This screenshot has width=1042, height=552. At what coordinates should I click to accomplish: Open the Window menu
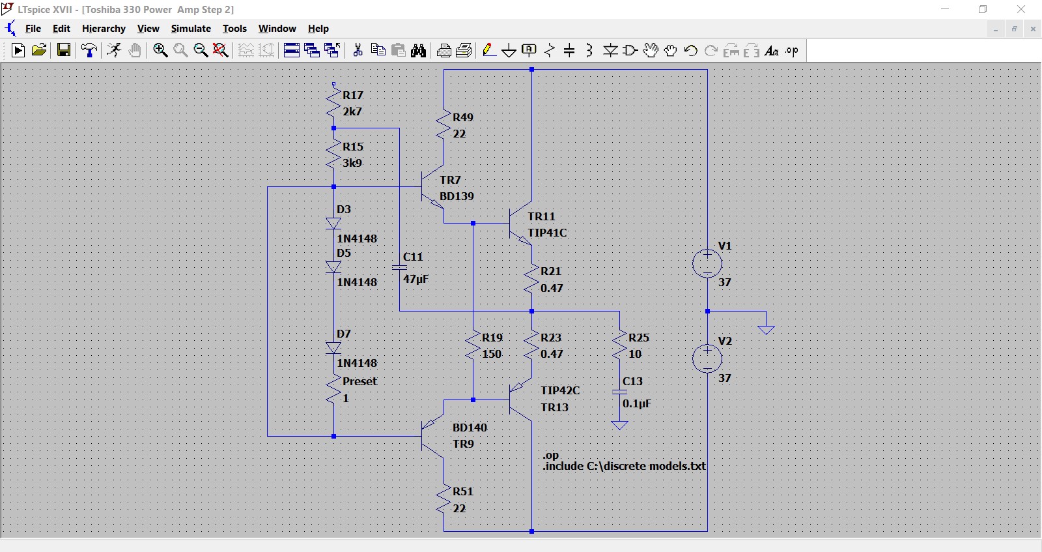(x=277, y=29)
